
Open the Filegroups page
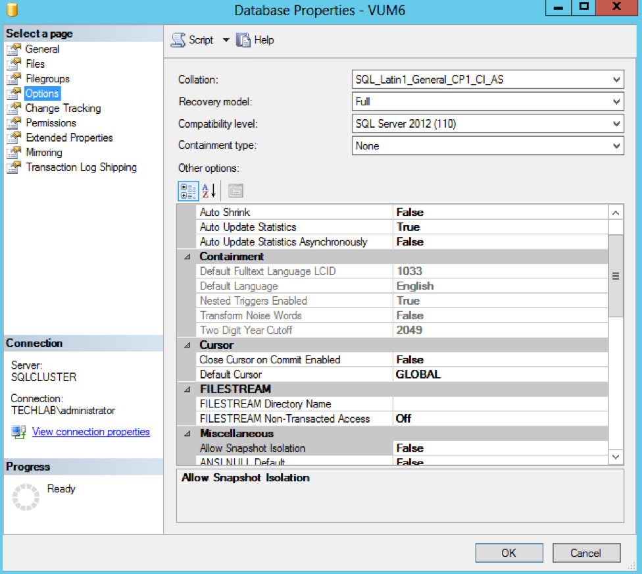point(47,79)
